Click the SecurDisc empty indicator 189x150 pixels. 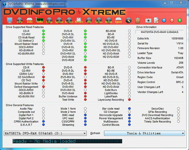(178, 108)
